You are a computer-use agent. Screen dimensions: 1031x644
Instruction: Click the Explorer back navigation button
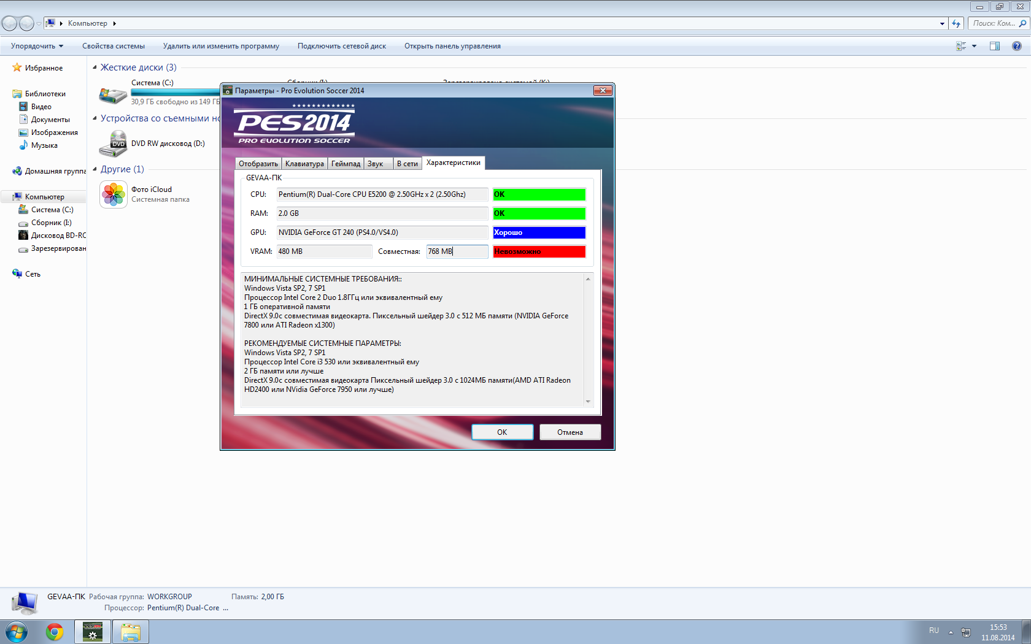pyautogui.click(x=9, y=23)
